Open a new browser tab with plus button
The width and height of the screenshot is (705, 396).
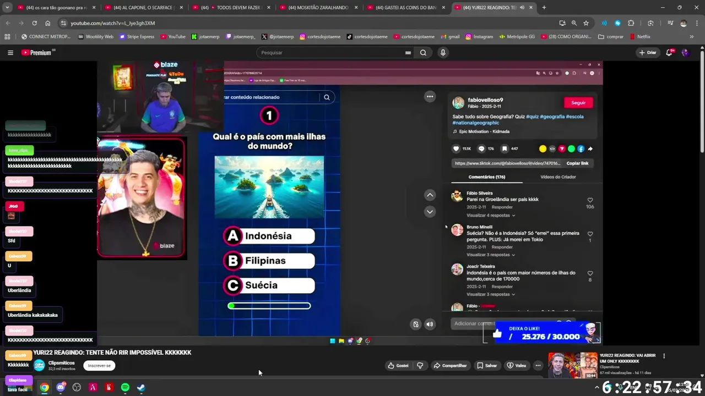[544, 8]
